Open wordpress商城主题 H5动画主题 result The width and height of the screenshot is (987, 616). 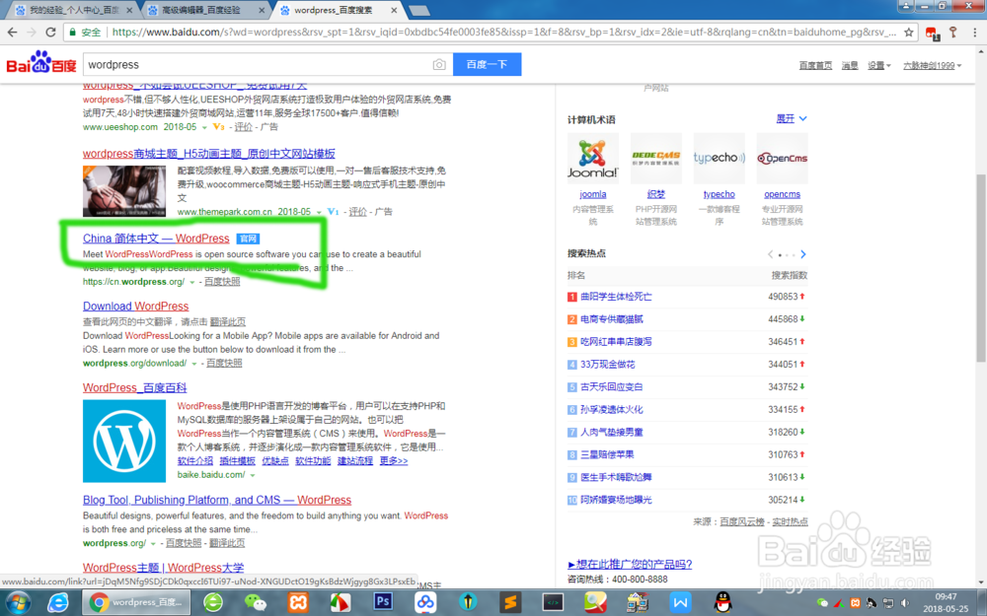coord(209,154)
